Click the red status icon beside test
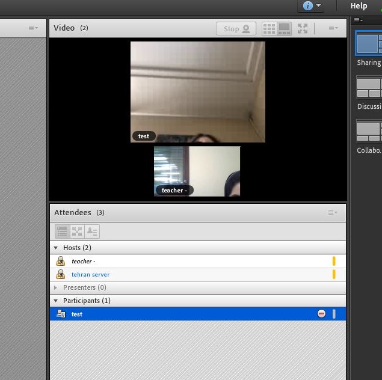382x380 pixels. [322, 314]
